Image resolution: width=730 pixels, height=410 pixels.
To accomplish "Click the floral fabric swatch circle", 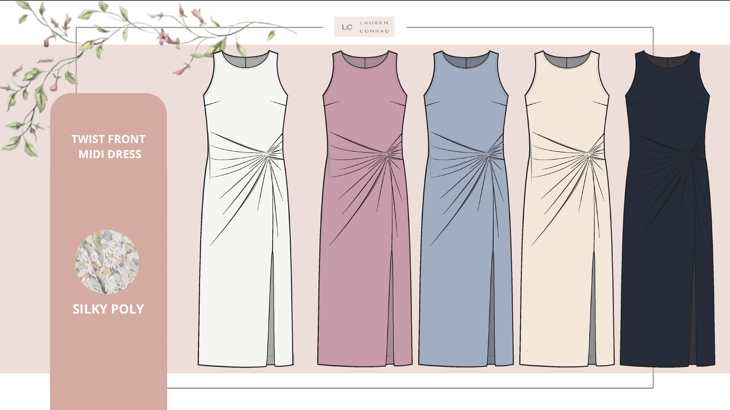I will tap(107, 261).
